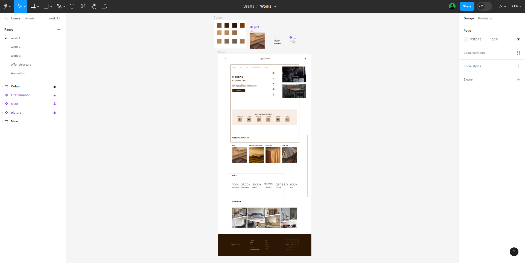Unlock the slide layer
This screenshot has height=263, width=525.
54,104
